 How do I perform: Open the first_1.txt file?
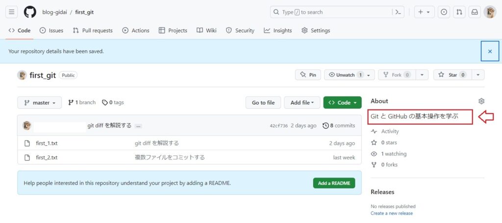[x=47, y=143]
